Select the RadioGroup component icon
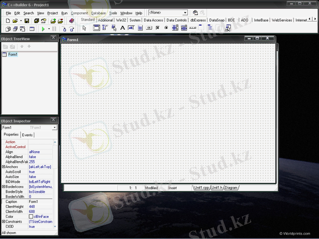The height and width of the screenshot is (239, 319). pos(210,28)
